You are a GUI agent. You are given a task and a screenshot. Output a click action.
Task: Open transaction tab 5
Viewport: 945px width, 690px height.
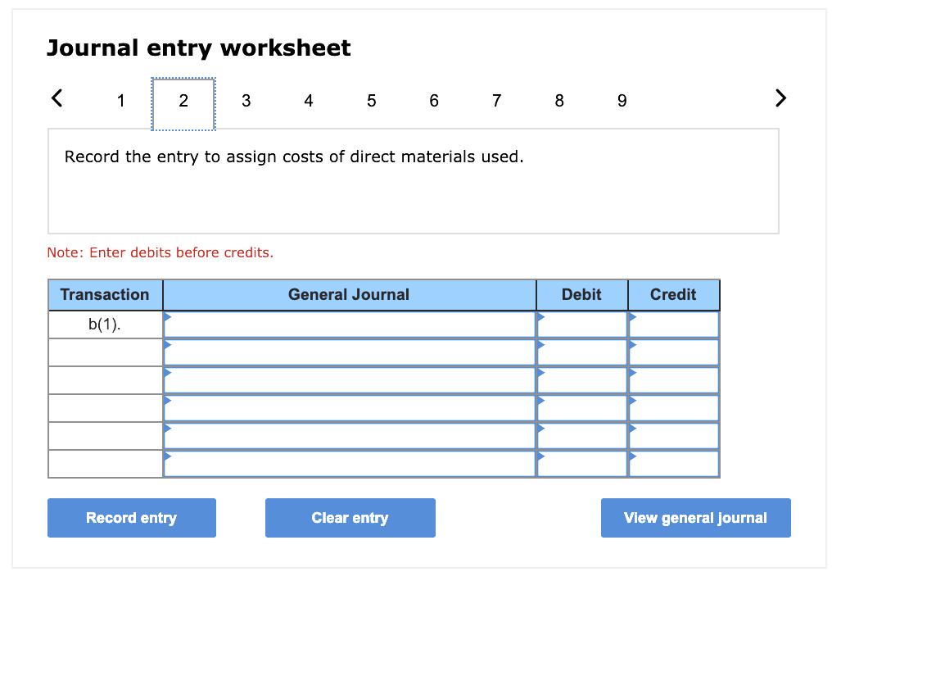coord(371,100)
